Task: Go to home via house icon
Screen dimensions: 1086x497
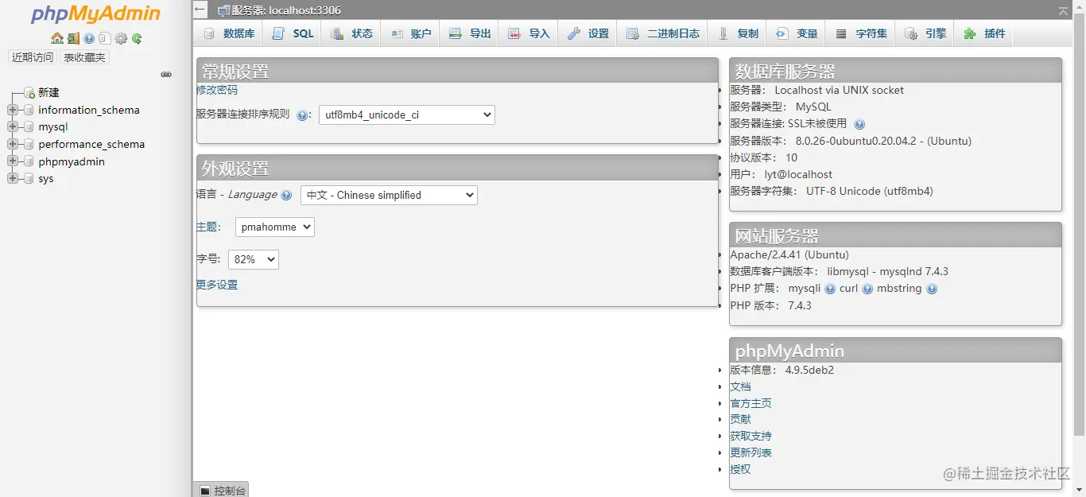Action: click(x=57, y=38)
